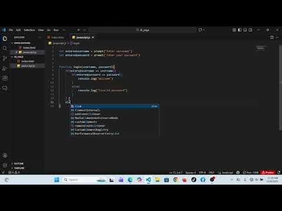Image resolution: width=282 pixels, height=211 pixels.
Task: Click the Go Forward navigation arrow
Action: point(85,30)
